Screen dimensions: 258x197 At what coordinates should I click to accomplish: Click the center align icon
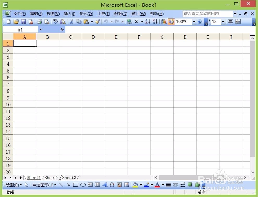click(231, 22)
